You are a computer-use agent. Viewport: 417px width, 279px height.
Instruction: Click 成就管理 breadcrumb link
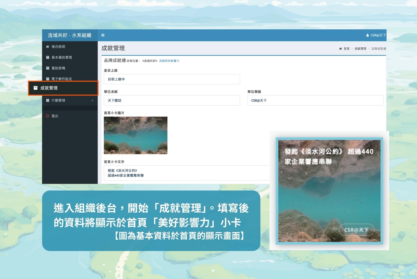(x=360, y=49)
